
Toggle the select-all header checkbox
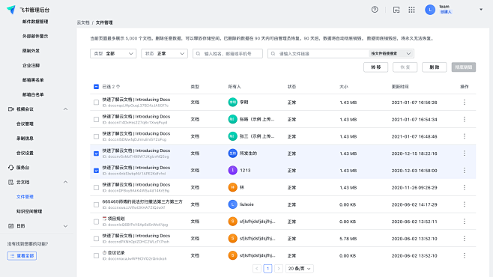point(96,87)
